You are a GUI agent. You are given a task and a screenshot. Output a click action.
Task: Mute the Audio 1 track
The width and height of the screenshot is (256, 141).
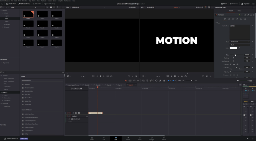click(78, 119)
